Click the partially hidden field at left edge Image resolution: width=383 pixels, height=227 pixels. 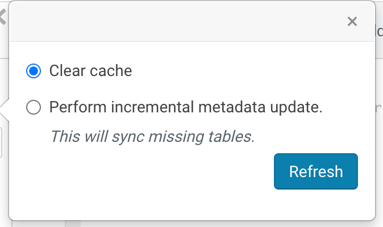coord(2,142)
